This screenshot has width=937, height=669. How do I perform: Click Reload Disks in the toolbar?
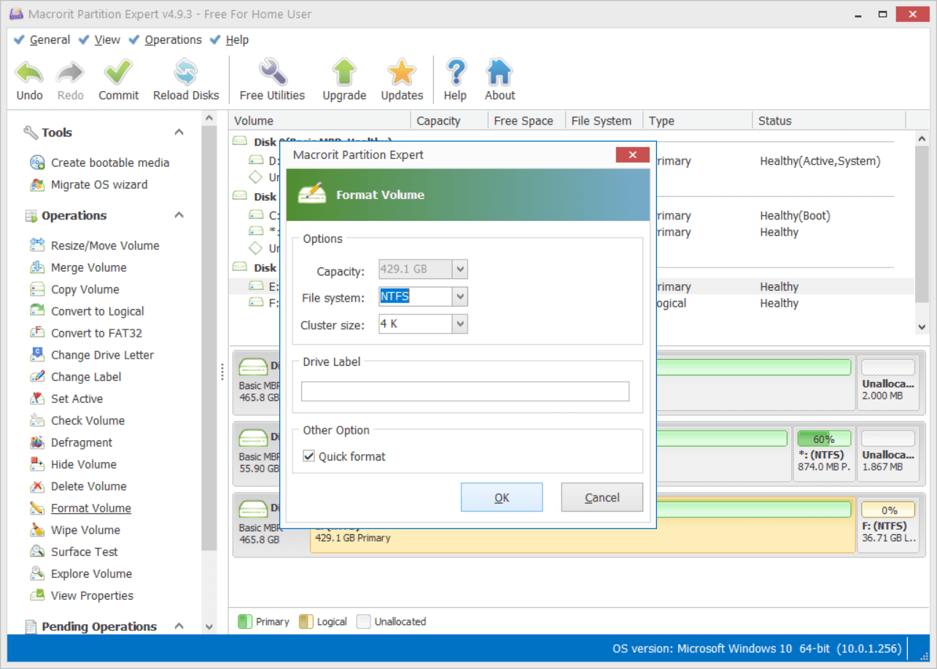tap(184, 79)
